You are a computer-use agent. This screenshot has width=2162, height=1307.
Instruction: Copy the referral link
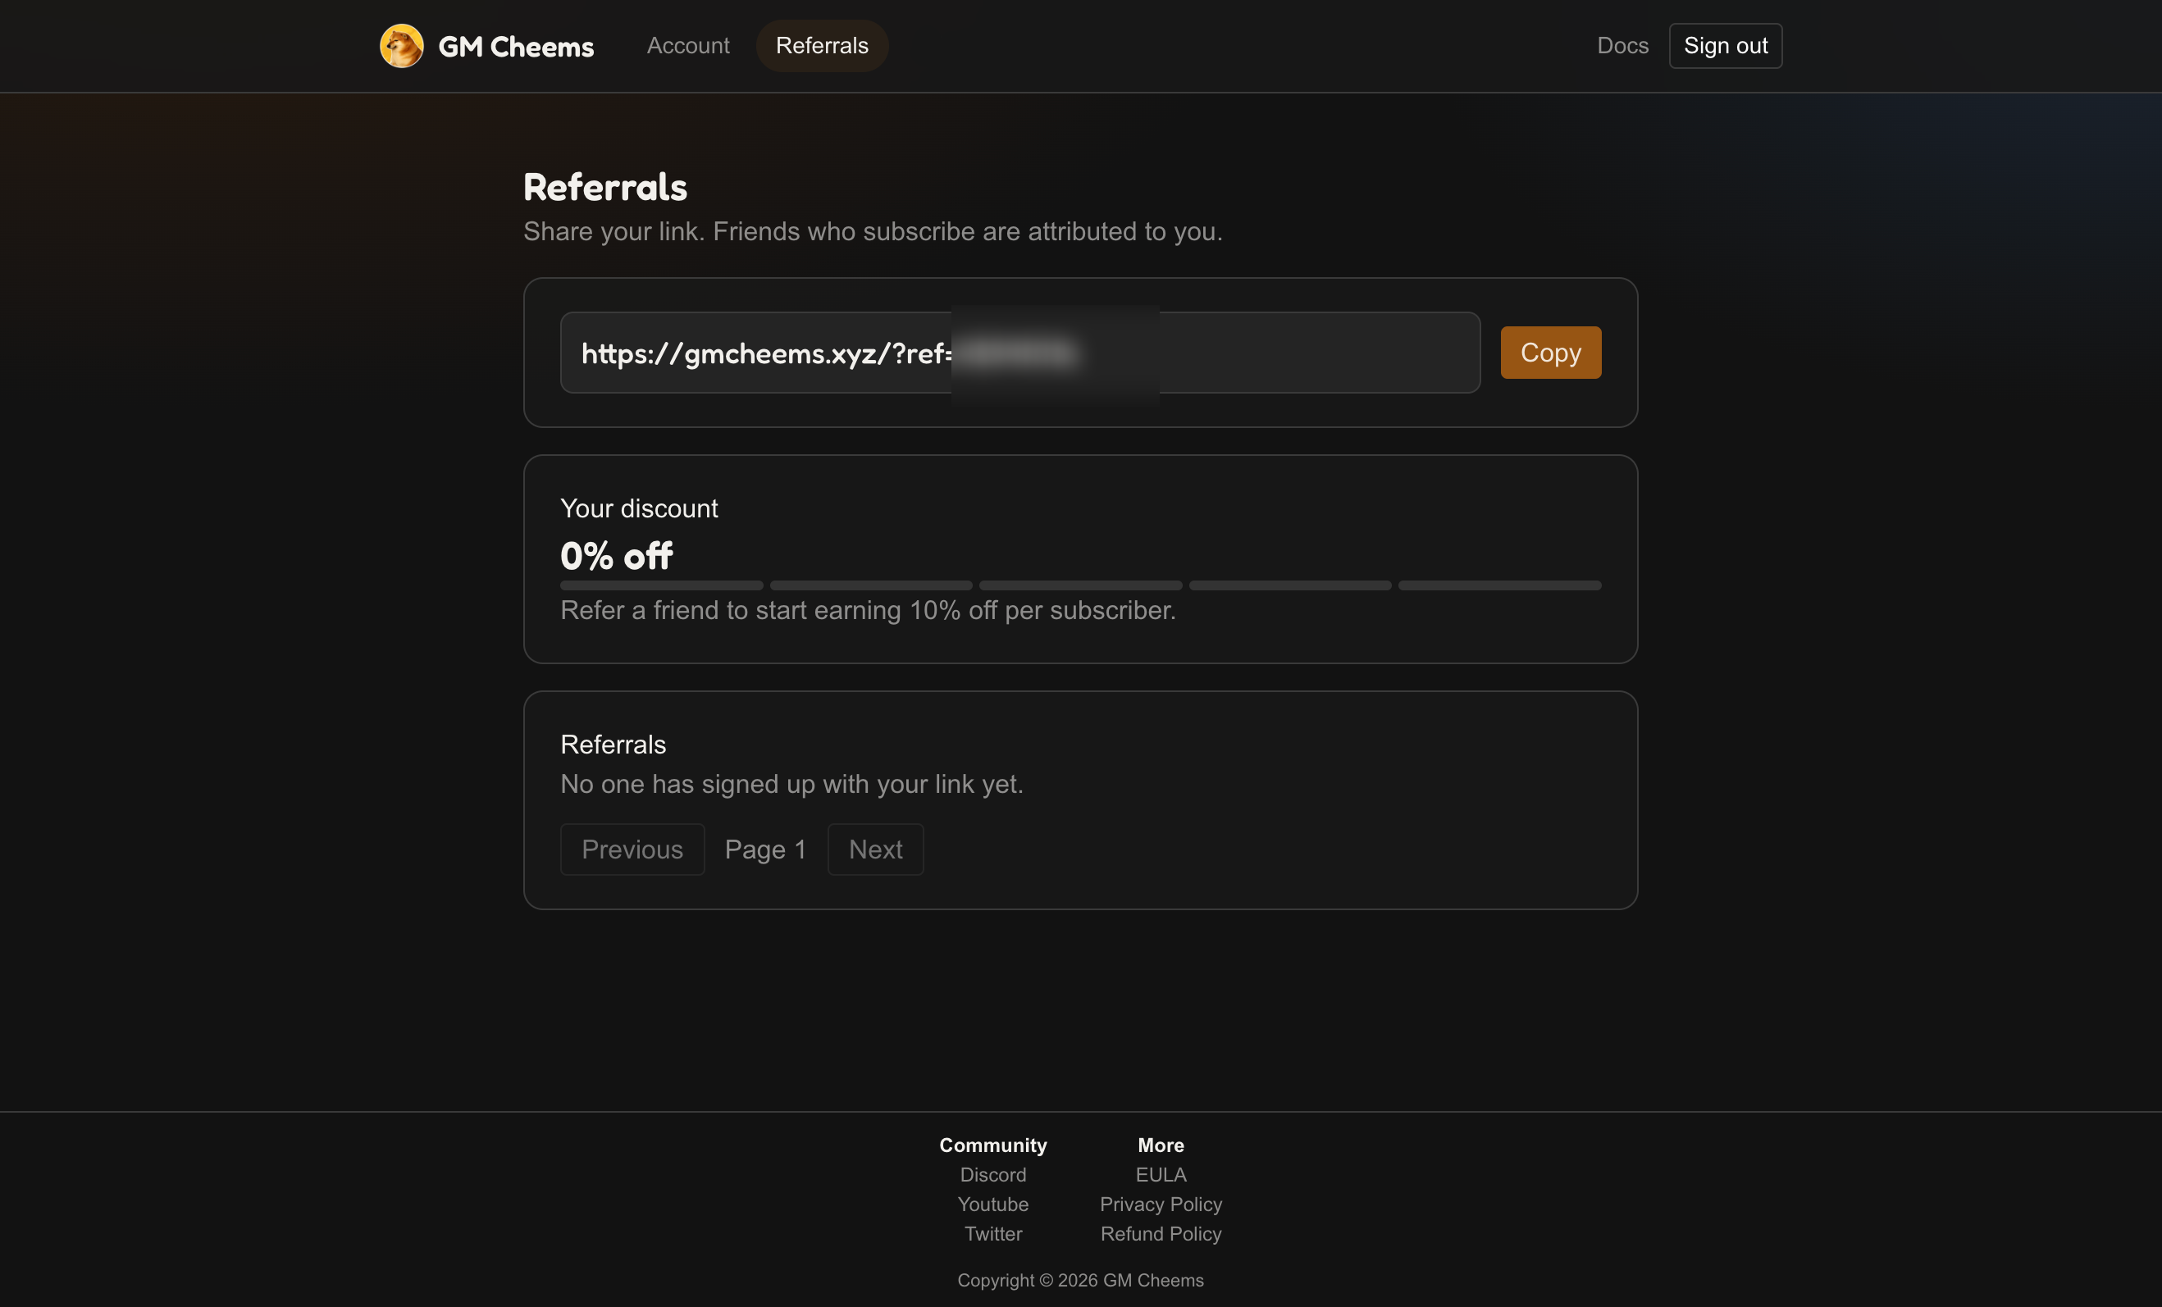click(1550, 353)
